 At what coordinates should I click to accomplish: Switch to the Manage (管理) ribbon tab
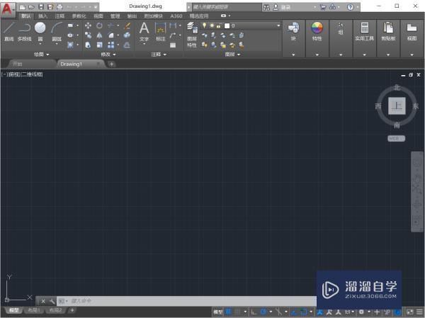115,16
